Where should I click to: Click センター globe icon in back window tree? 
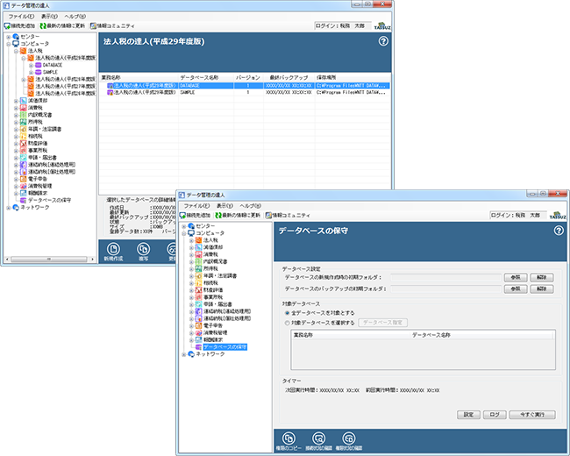pyautogui.click(x=16, y=36)
